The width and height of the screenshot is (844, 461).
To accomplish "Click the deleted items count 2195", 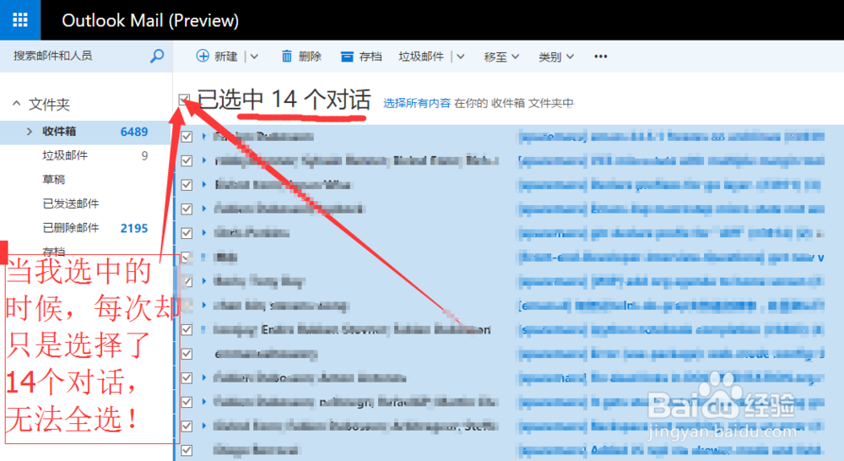I will coord(134,228).
